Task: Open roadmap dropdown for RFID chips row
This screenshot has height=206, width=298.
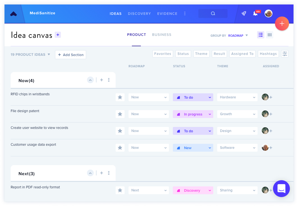Action: click(x=149, y=97)
